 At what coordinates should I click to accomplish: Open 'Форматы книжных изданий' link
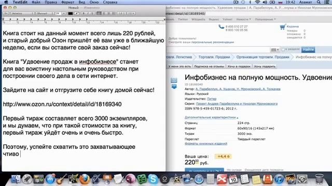[206, 144]
